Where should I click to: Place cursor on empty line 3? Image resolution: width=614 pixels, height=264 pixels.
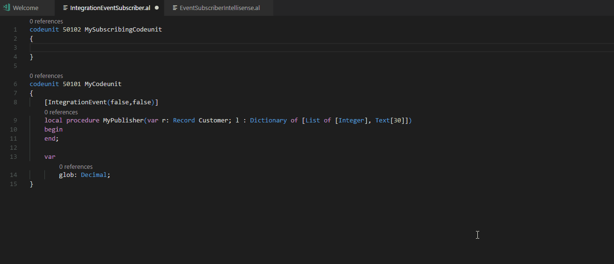[x=191, y=48]
